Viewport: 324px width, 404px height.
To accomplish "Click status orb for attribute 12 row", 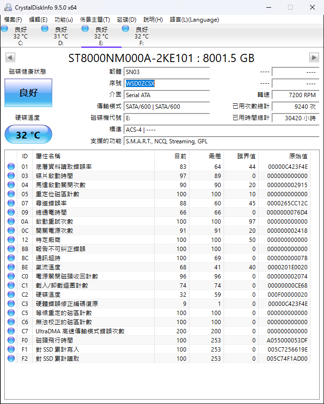I will point(11,240).
